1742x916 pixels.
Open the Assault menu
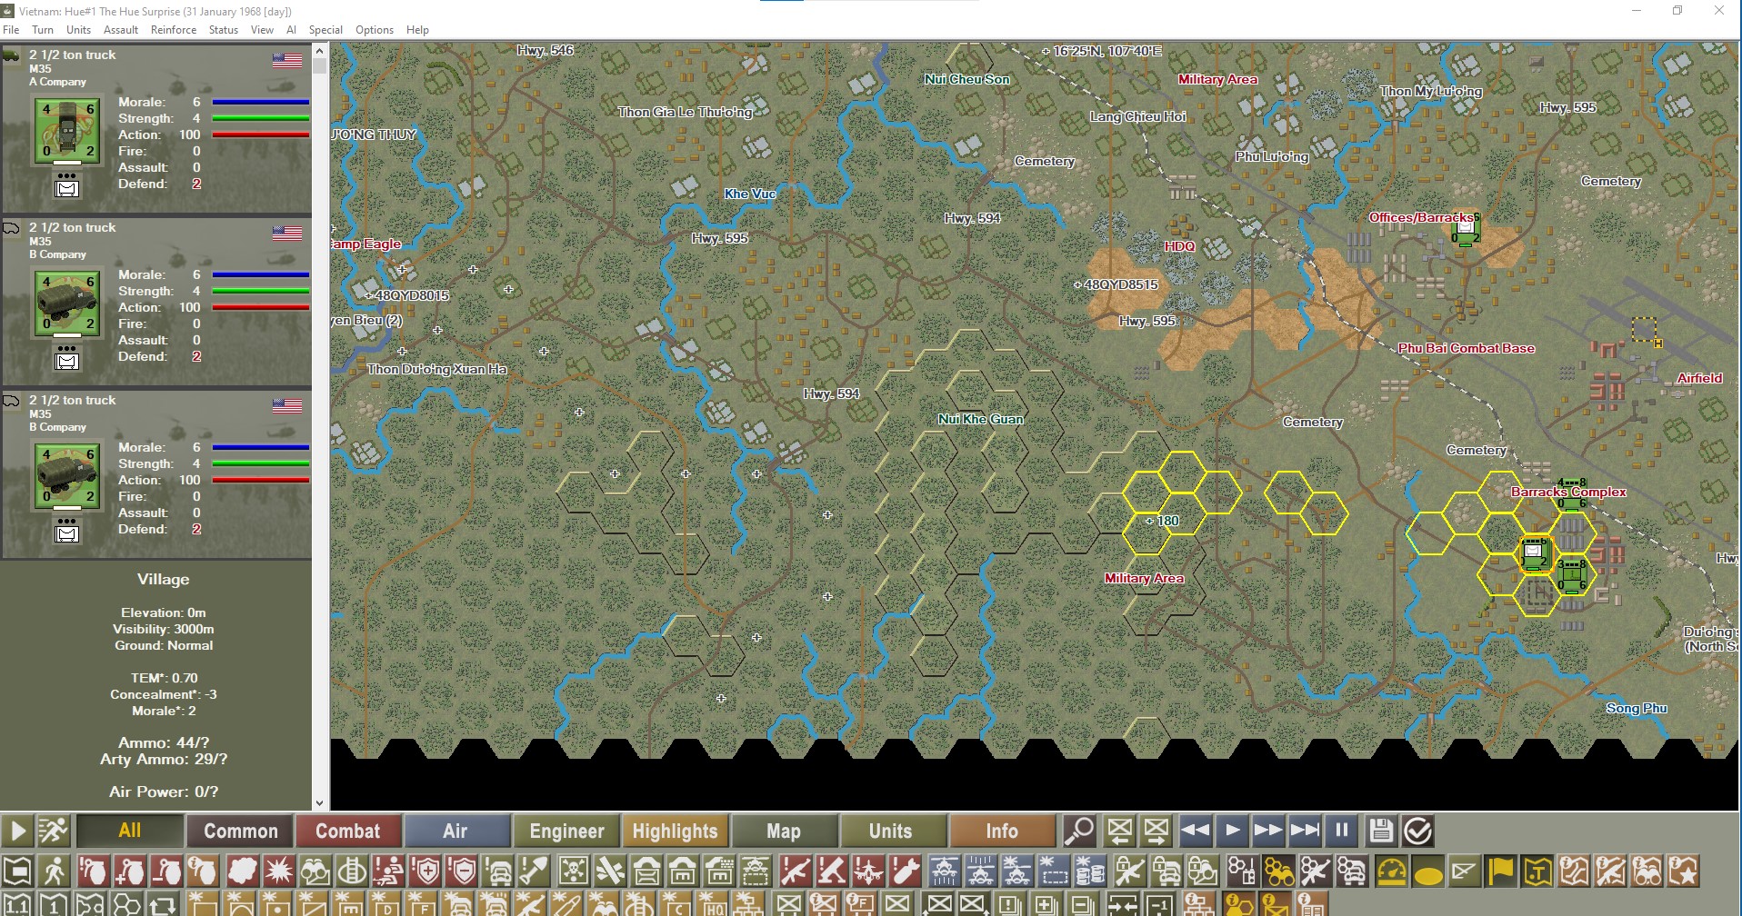121,30
